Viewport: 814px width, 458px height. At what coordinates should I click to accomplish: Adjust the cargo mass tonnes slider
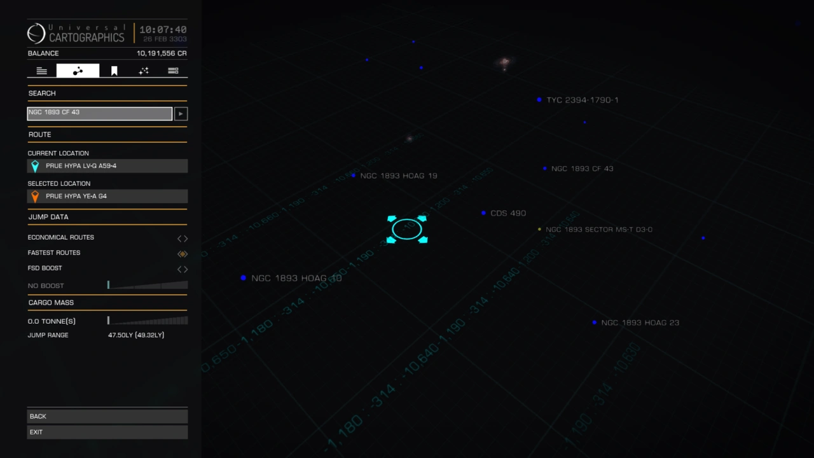coord(148,321)
